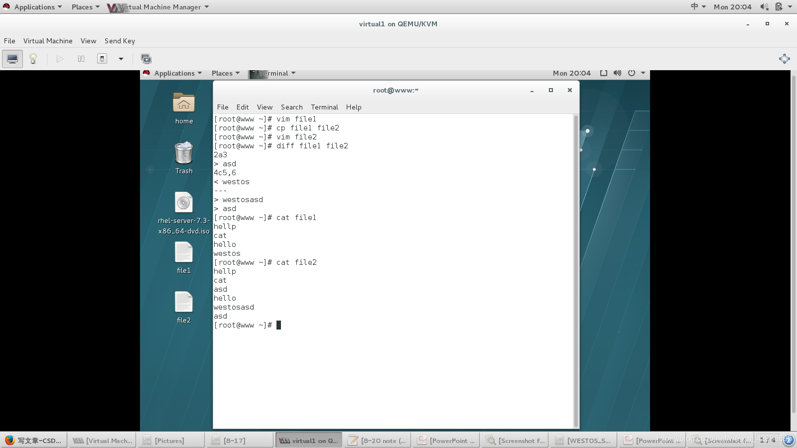Expand the host system menu arrow
Screen dimensions: 797x448
(x=790, y=6)
